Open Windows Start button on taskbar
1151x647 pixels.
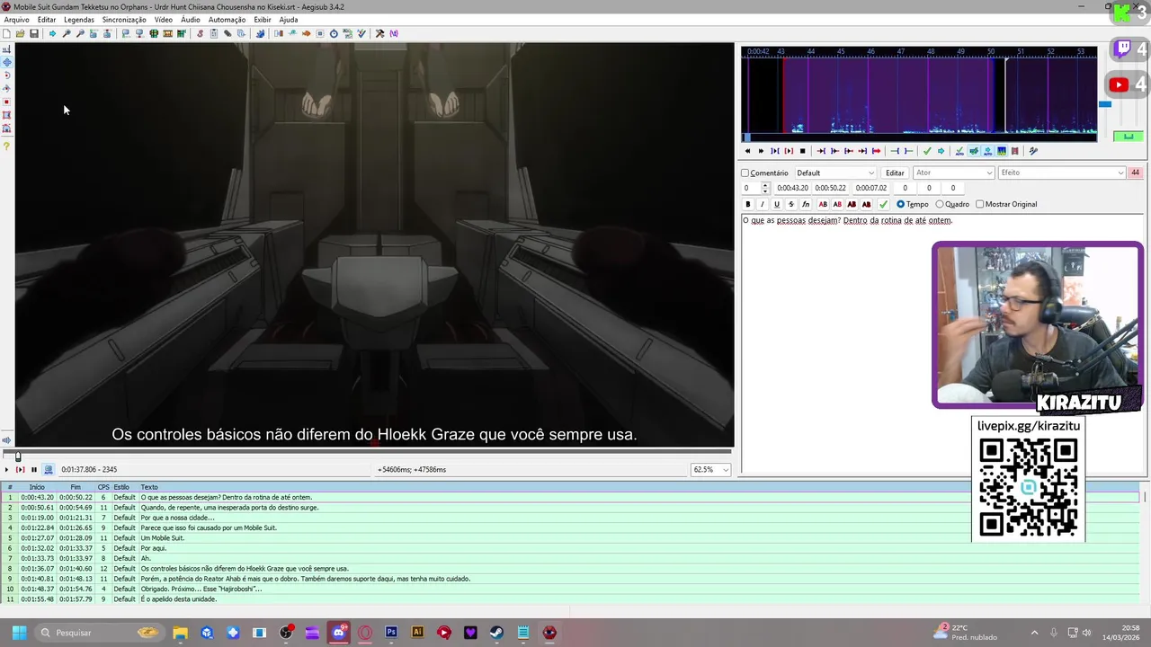(x=19, y=633)
